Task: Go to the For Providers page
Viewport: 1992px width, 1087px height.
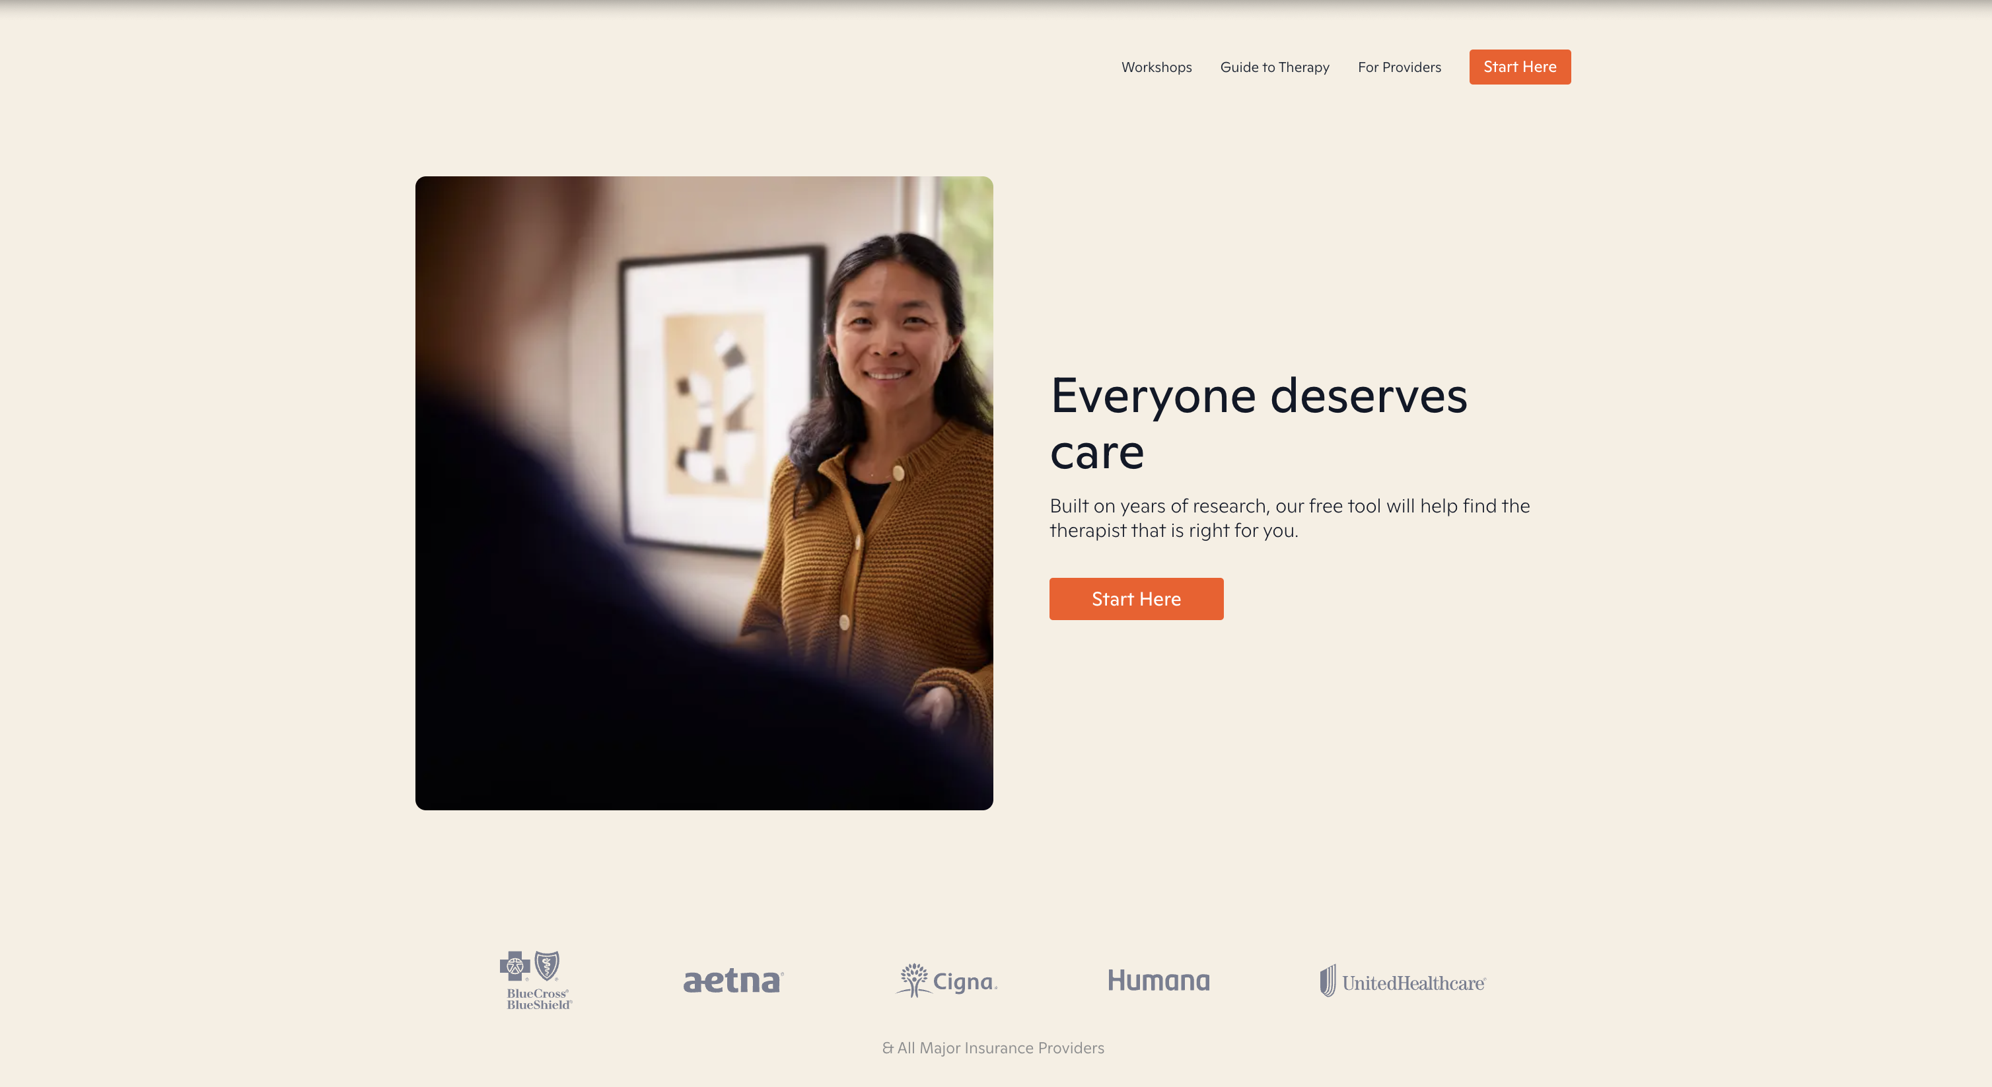Action: click(x=1399, y=67)
